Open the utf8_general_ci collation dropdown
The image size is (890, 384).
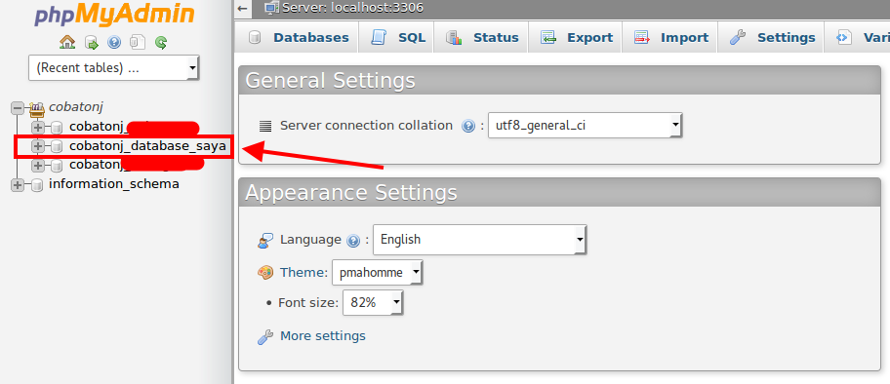point(586,126)
